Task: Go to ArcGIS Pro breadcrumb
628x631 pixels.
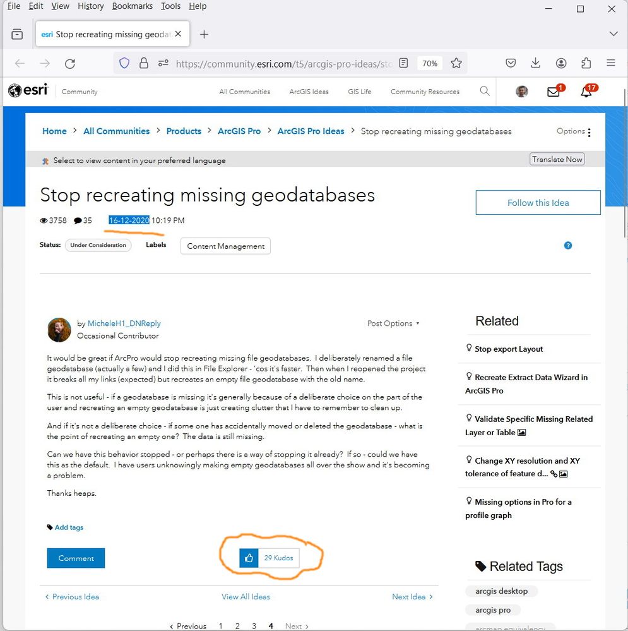Action: click(239, 131)
